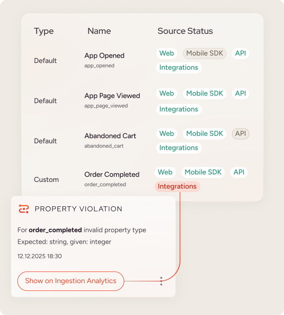Click the violation timestamp 12.12.2025 18:30
The height and width of the screenshot is (315, 284).
pyautogui.click(x=39, y=256)
